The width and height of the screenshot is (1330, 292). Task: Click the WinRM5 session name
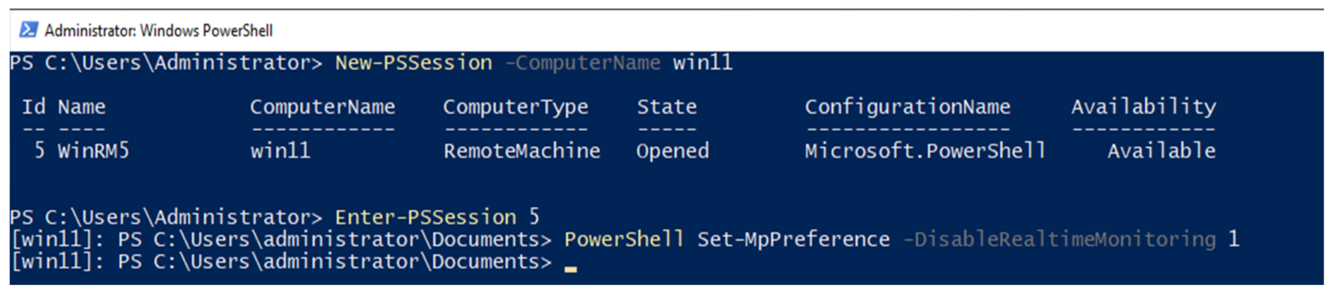tap(93, 151)
